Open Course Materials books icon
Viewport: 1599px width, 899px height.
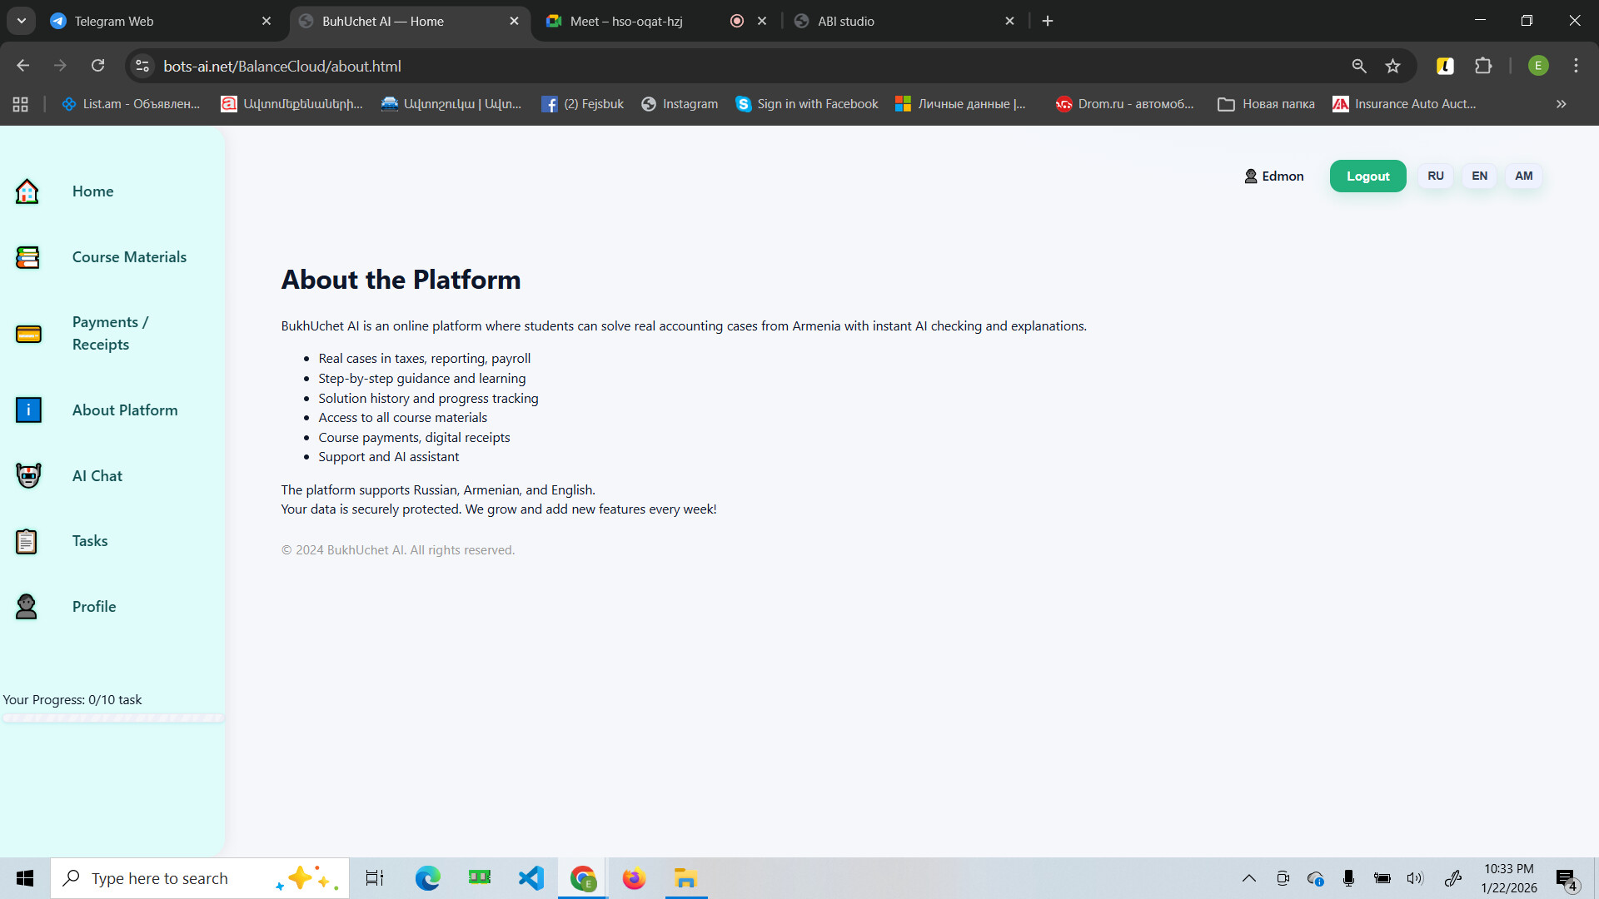pyautogui.click(x=27, y=257)
